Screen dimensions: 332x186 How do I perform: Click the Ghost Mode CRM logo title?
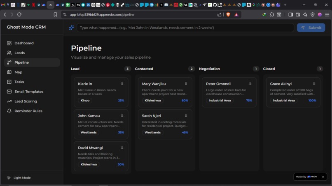click(26, 27)
